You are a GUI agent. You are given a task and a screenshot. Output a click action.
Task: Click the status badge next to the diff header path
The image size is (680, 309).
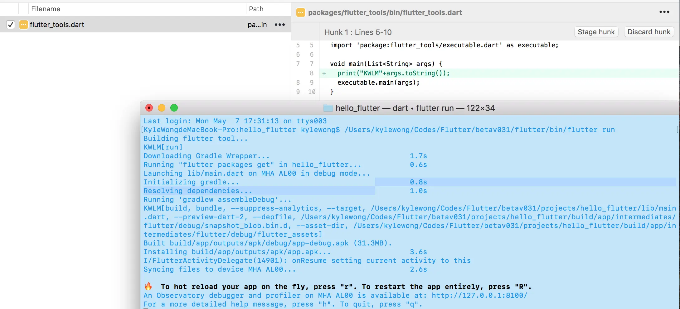point(300,12)
